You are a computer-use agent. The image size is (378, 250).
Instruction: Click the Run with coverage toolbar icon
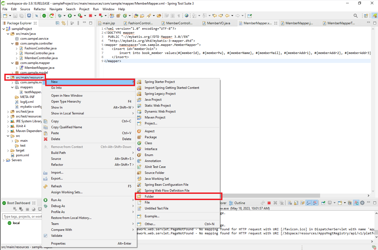coord(80,16)
